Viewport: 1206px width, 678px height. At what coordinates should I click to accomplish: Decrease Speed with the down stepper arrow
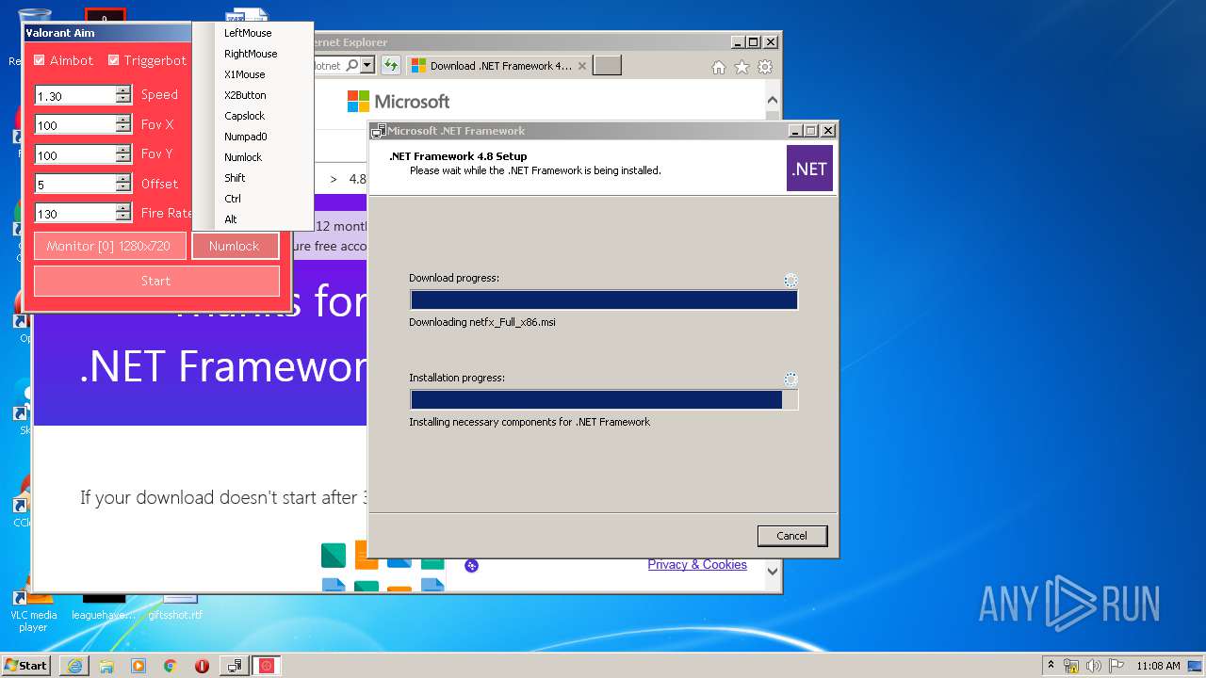click(123, 100)
